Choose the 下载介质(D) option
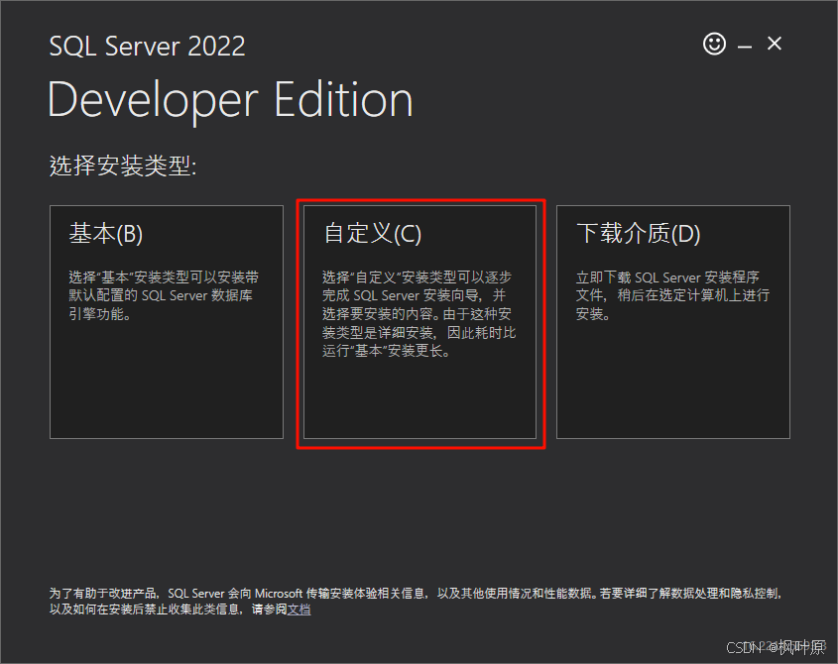 pos(672,322)
